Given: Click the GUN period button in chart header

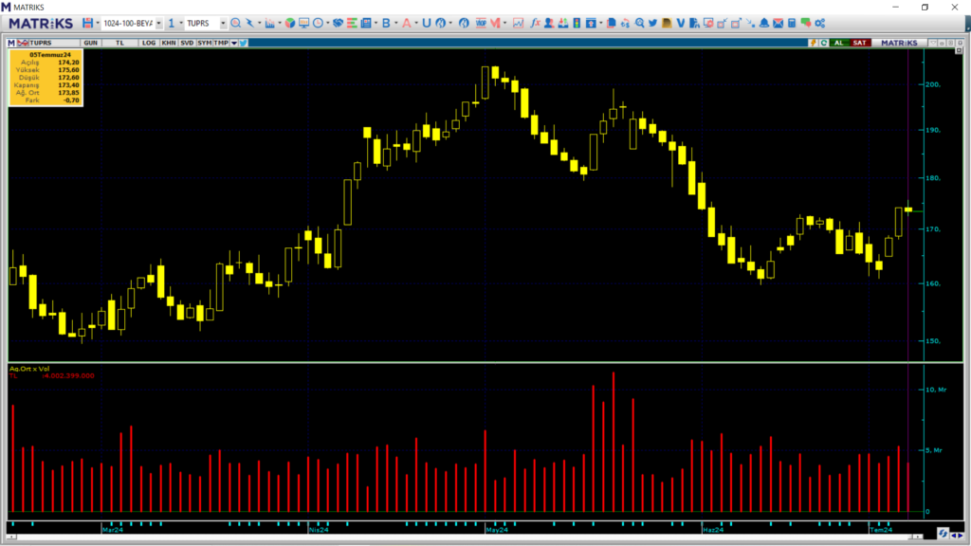Looking at the screenshot, I should tap(90, 43).
